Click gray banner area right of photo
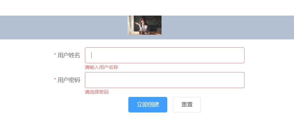This screenshot has height=129, width=294. pyautogui.click(x=228, y=27)
